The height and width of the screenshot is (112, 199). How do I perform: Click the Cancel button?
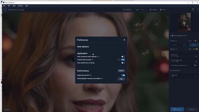click(192, 109)
